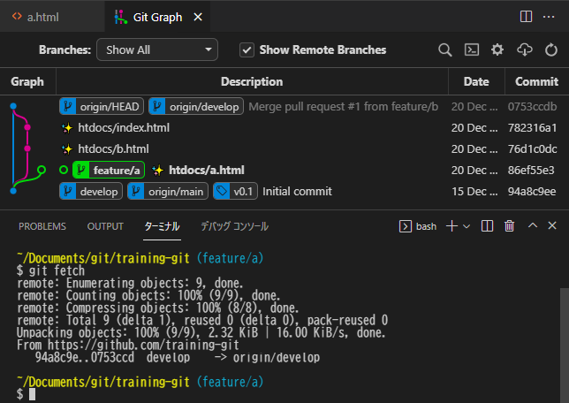Open the PROBLEMS panel tab
Screen dimensions: 569x403
[x=42, y=226]
